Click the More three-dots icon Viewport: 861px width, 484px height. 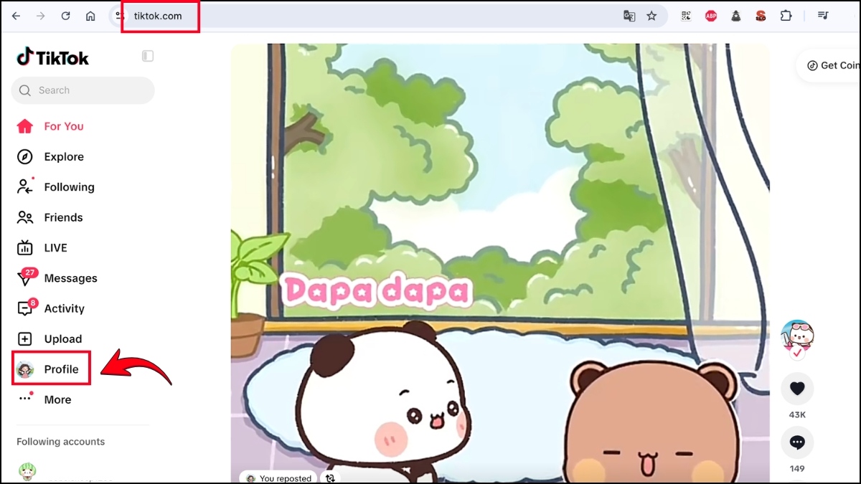[x=25, y=398]
